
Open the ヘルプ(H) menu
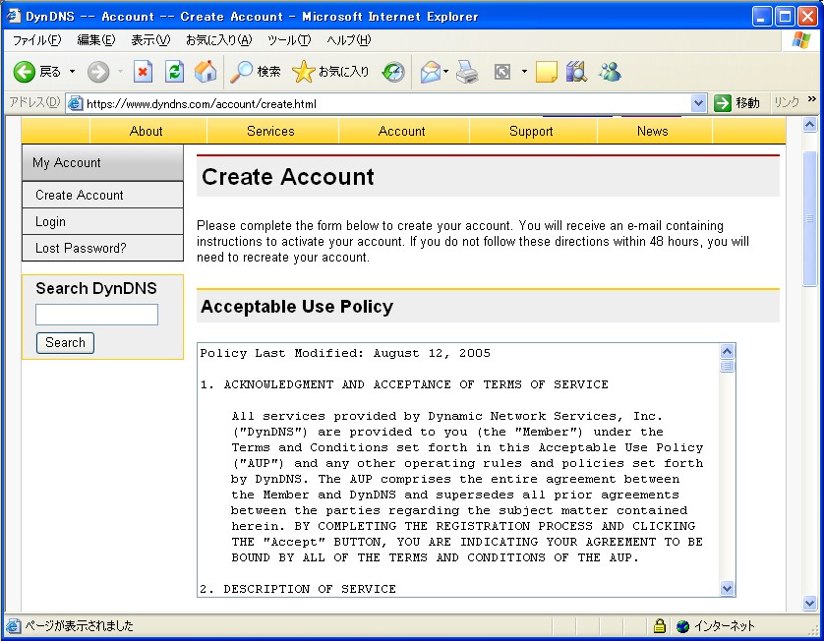coord(348,40)
